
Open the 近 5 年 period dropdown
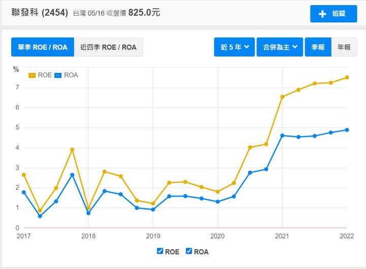(234, 47)
